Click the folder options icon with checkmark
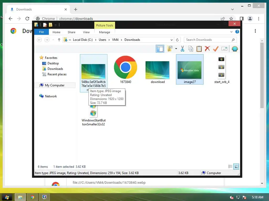Screen dimensions: 269x201 170,49
